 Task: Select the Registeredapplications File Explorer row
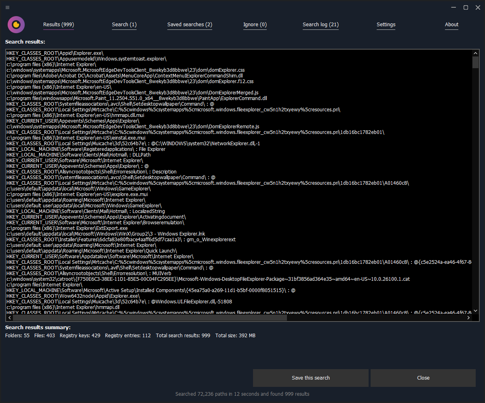[x=239, y=149]
